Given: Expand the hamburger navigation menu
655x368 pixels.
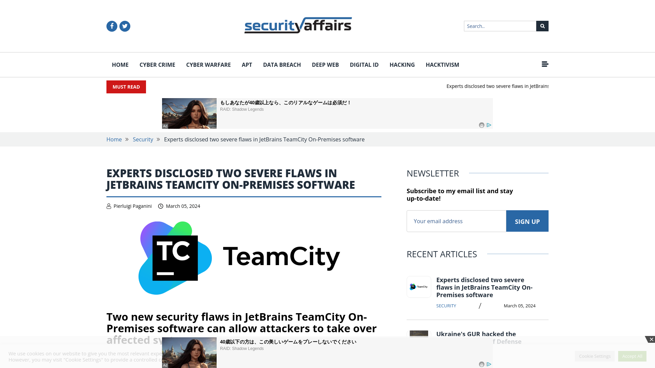Looking at the screenshot, I should (x=545, y=64).
